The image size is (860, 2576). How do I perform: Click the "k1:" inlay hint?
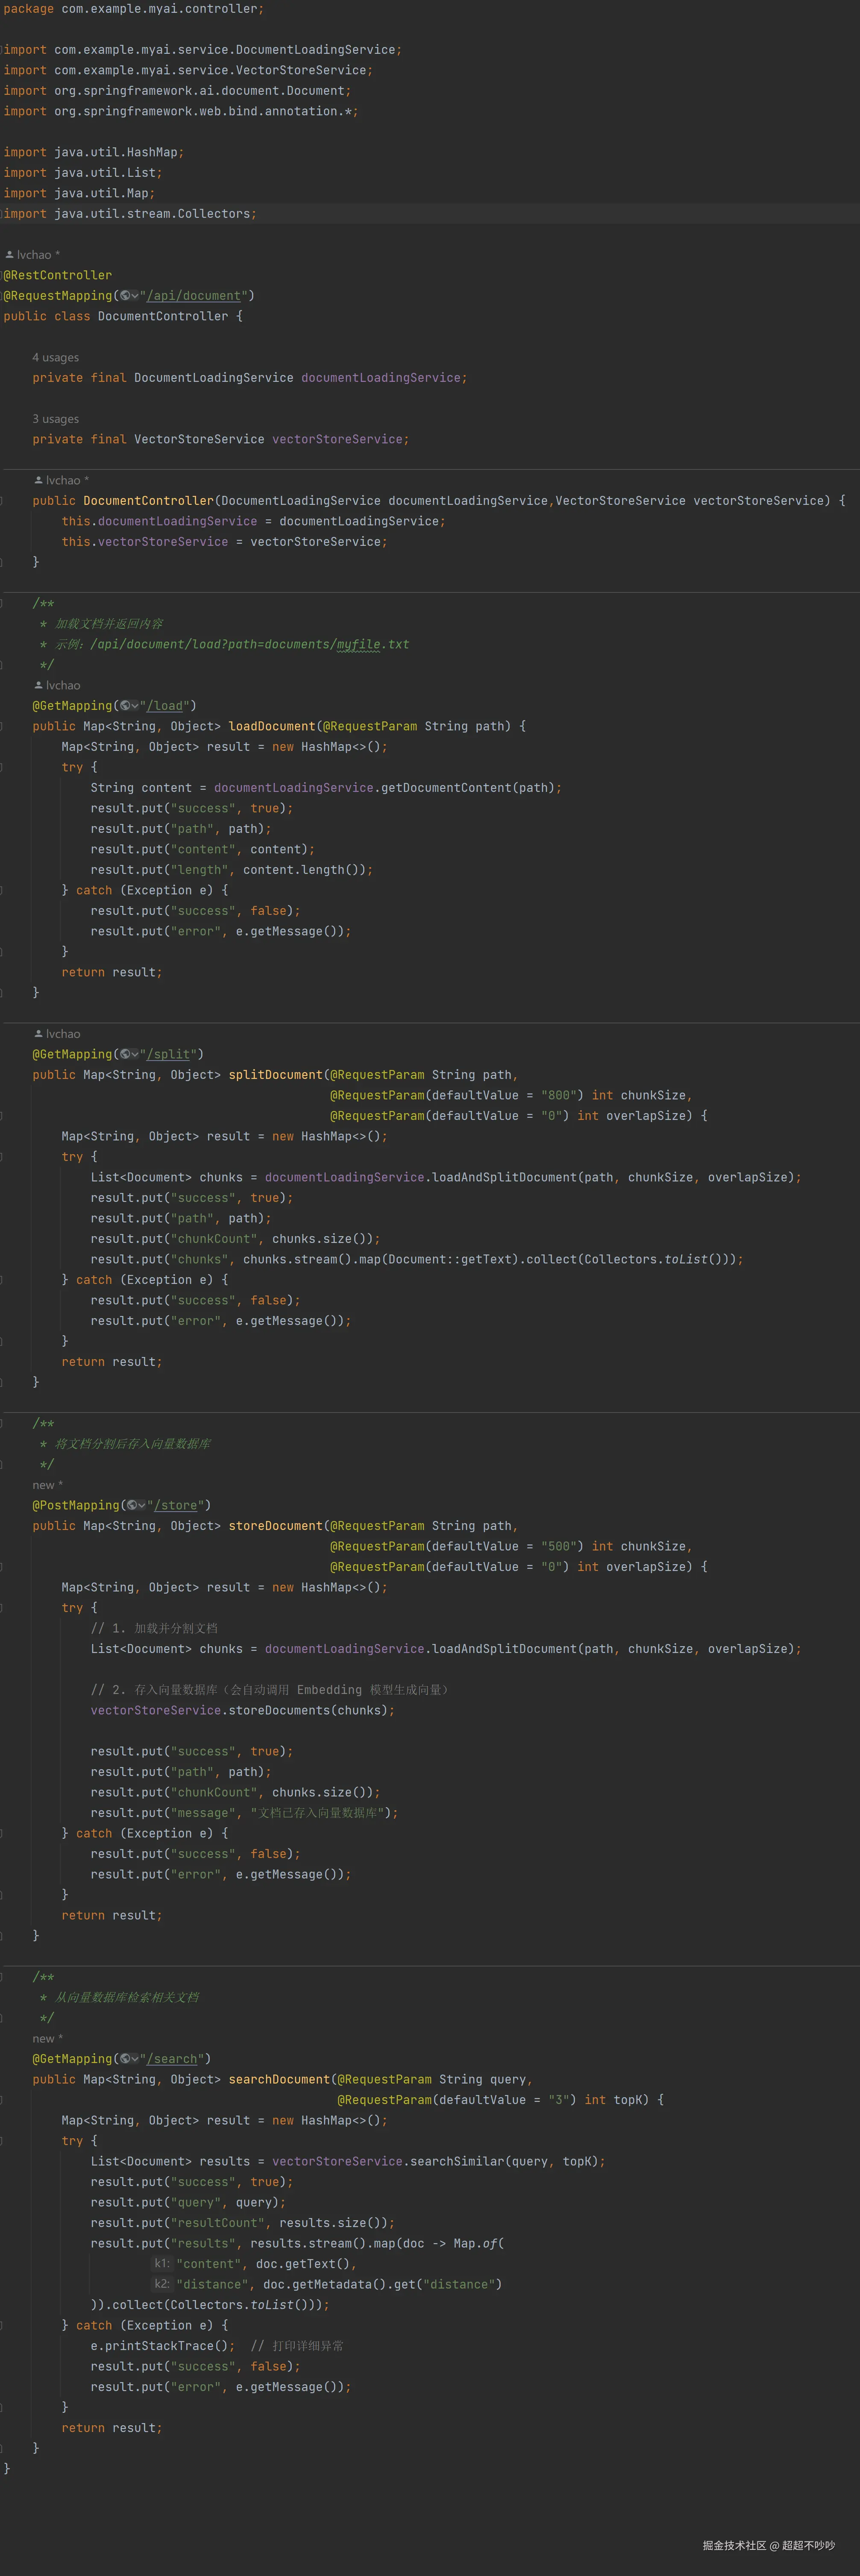[162, 2264]
